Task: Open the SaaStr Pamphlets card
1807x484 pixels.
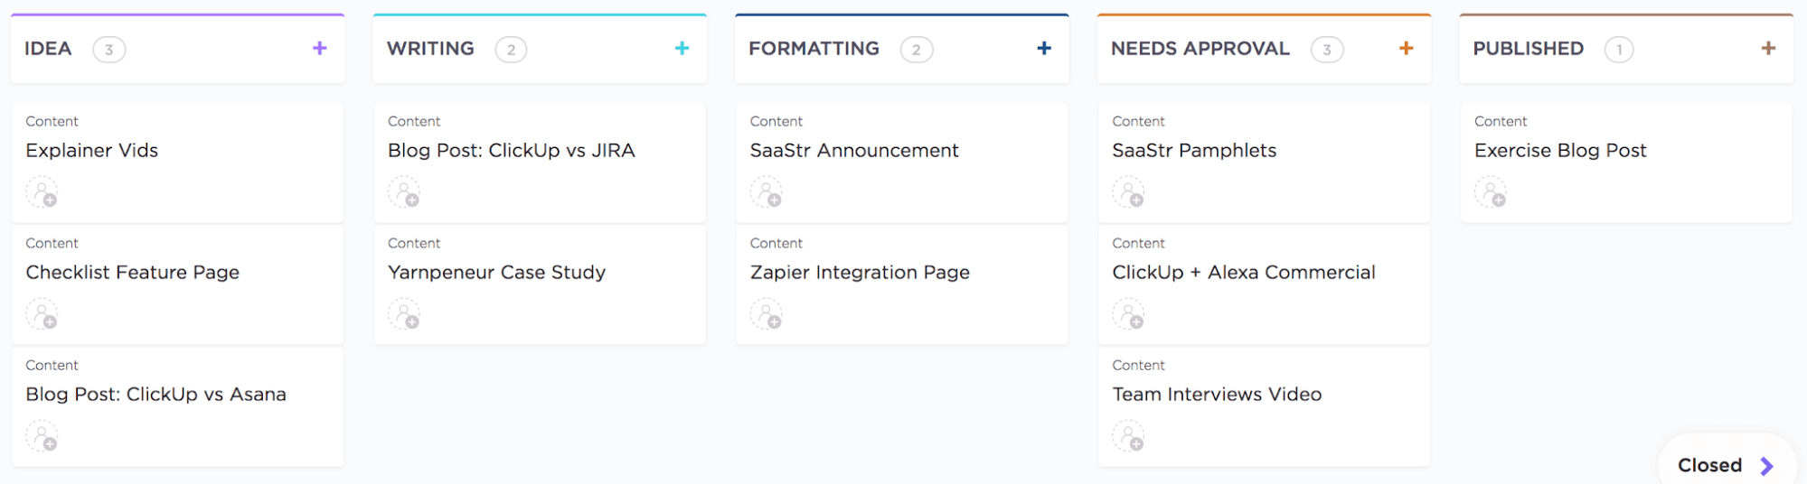Action: click(x=1193, y=151)
